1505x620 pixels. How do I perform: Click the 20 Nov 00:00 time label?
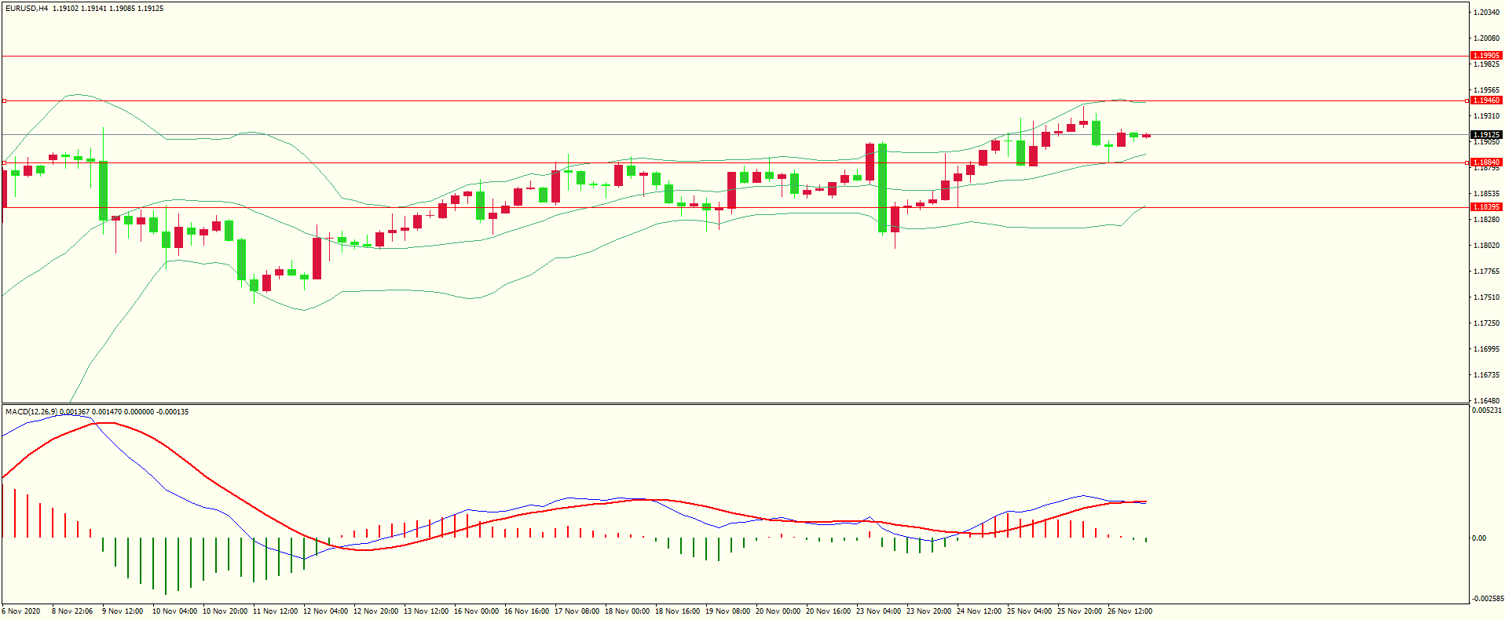pyautogui.click(x=778, y=611)
